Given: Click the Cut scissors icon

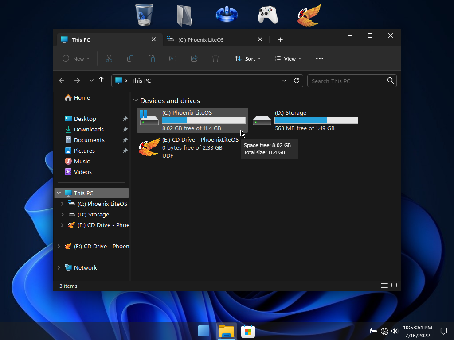Looking at the screenshot, I should point(109,58).
